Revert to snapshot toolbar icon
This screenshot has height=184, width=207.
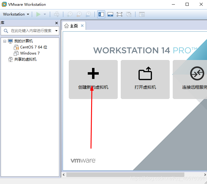coord(79,14)
